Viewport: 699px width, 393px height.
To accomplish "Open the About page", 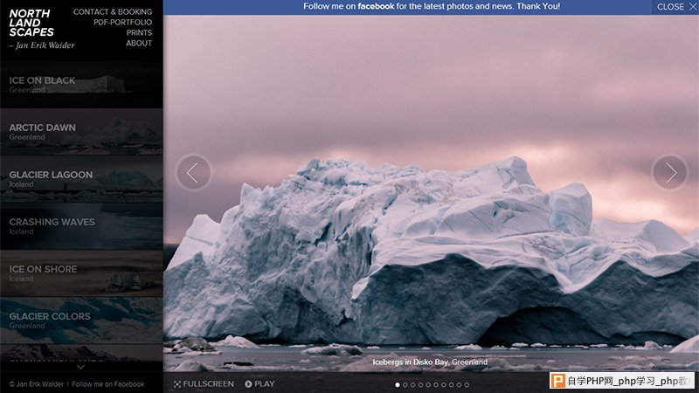I will pos(139,43).
